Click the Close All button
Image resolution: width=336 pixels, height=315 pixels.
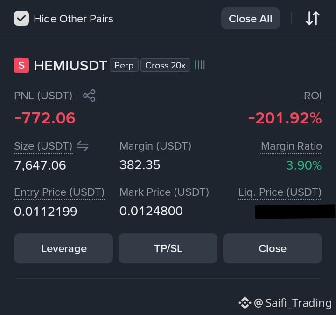[x=250, y=19]
